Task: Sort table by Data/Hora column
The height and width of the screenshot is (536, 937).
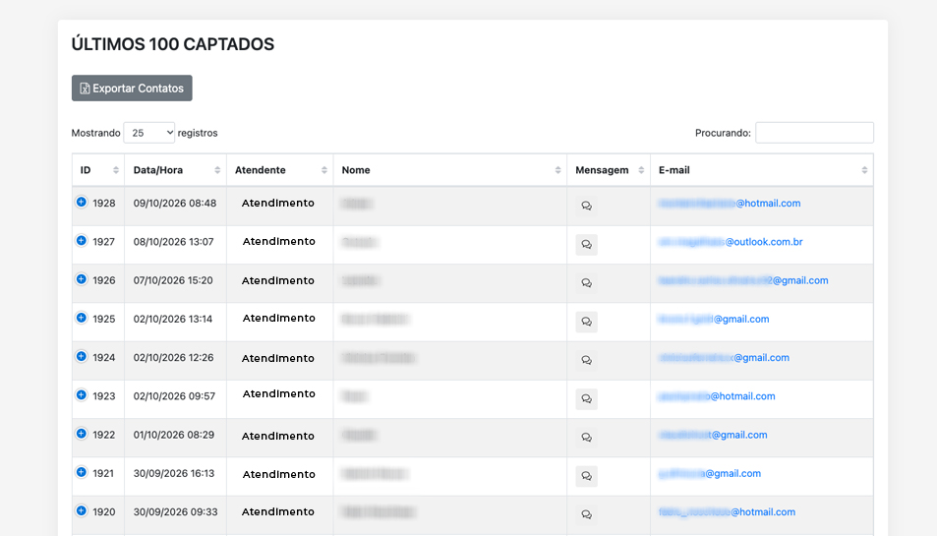Action: click(176, 170)
